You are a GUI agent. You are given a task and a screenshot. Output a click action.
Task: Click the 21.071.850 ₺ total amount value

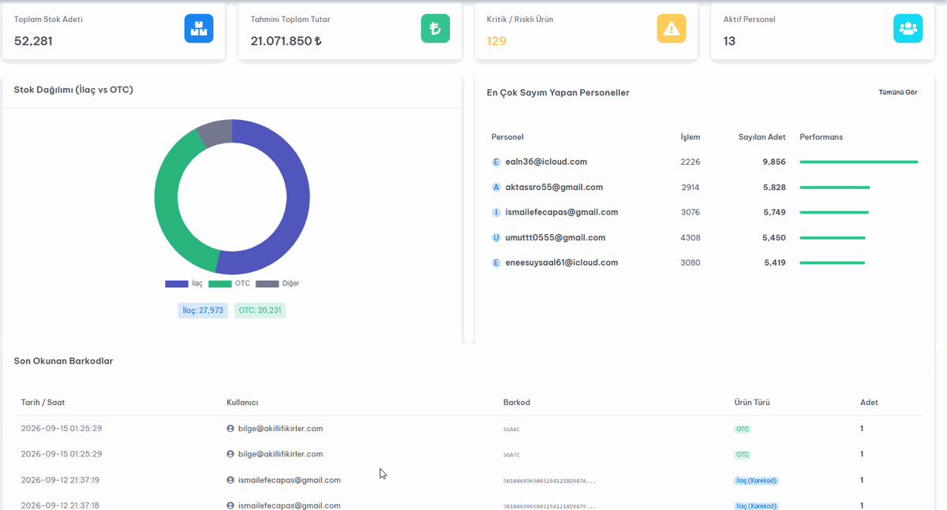(286, 41)
